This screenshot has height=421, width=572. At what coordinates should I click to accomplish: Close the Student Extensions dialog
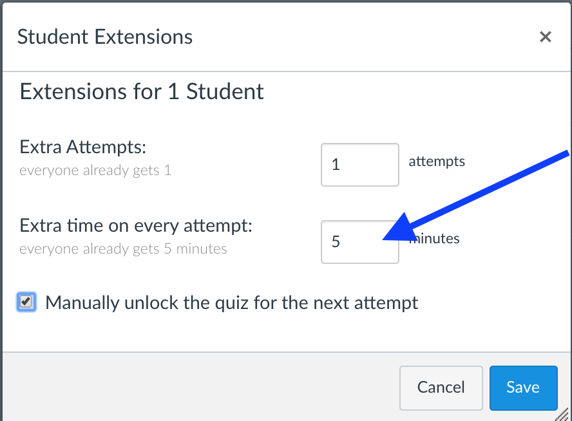click(x=546, y=37)
